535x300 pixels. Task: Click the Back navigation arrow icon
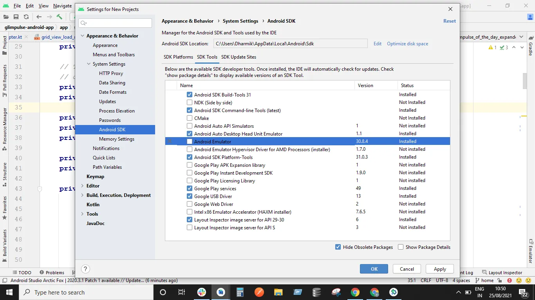(x=39, y=17)
